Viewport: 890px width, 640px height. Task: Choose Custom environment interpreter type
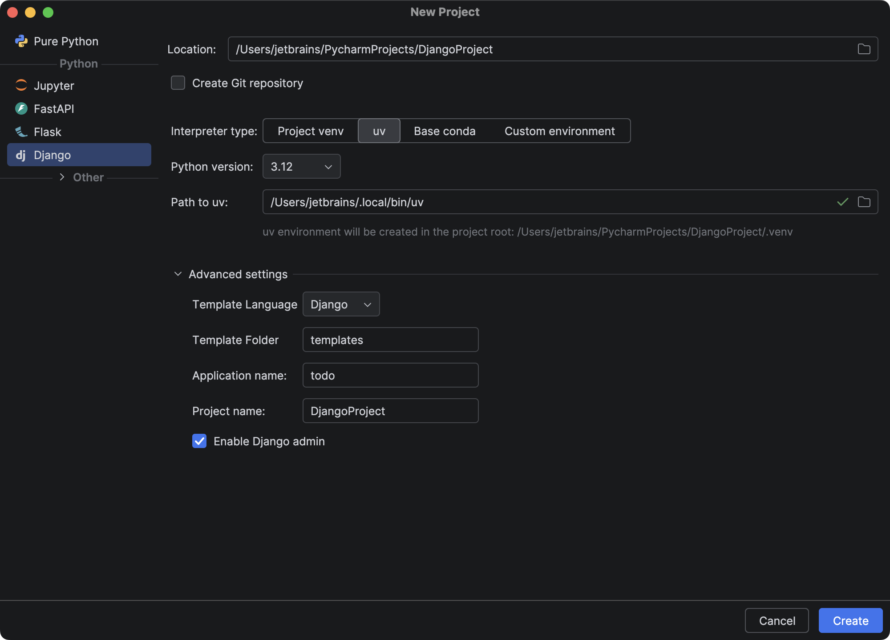pos(559,131)
